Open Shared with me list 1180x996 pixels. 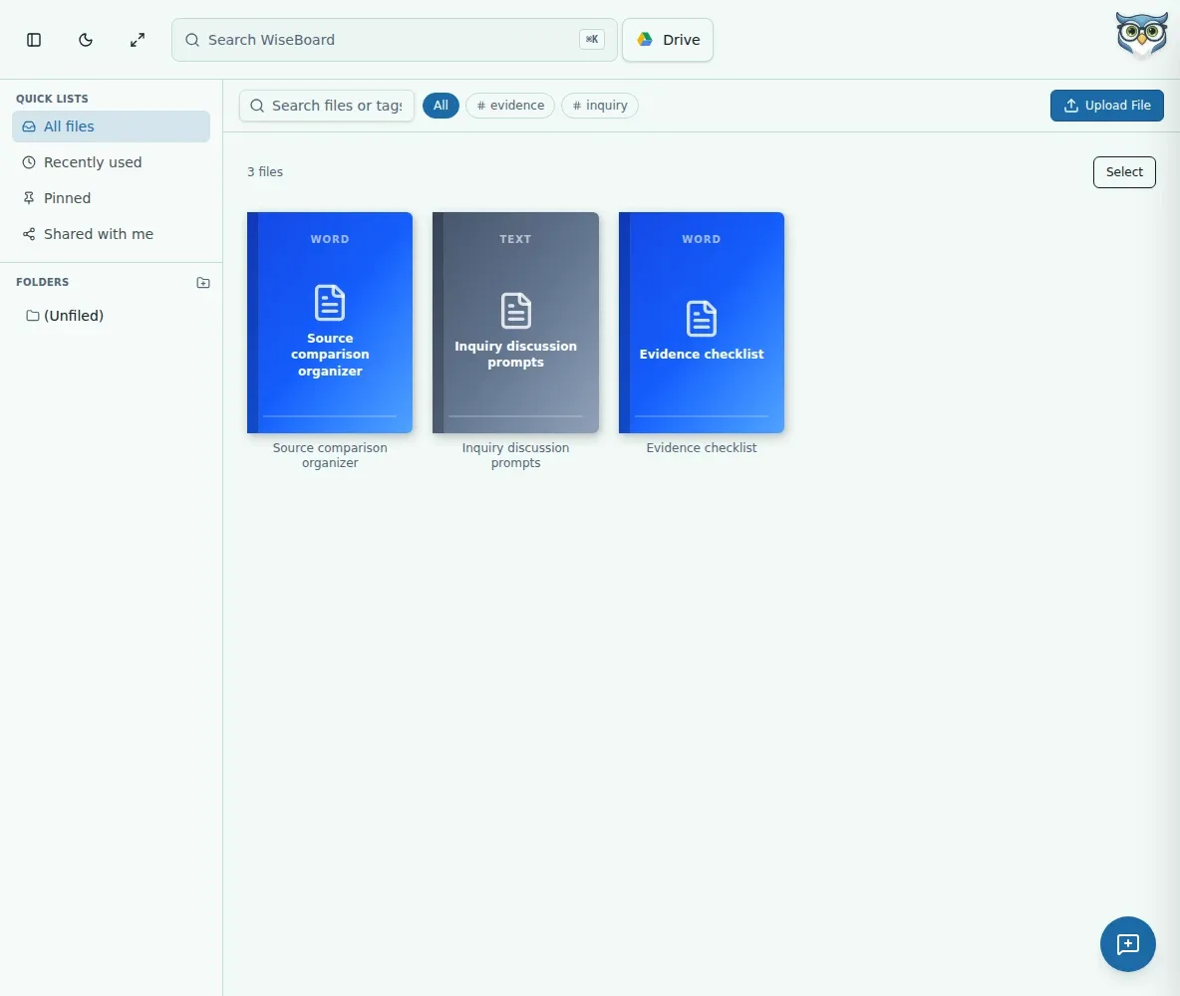coord(111,234)
